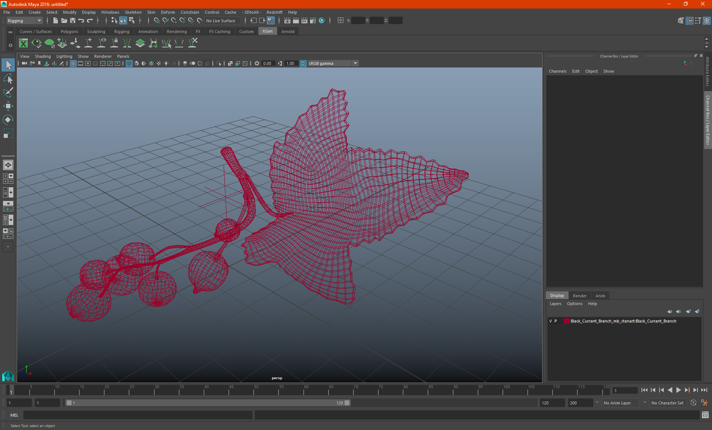
Task: Open the XGen window shelf icon
Action: click(x=23, y=43)
